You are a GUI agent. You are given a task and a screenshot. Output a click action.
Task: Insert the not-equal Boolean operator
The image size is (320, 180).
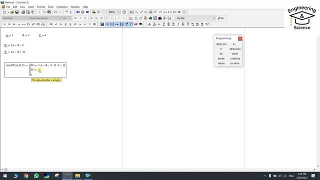pyautogui.click(x=75, y=24)
